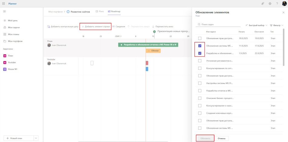Viewport: 288px width, 142px height.
Task: Sort by Имя задачи column header
Action: pyautogui.click(x=211, y=32)
